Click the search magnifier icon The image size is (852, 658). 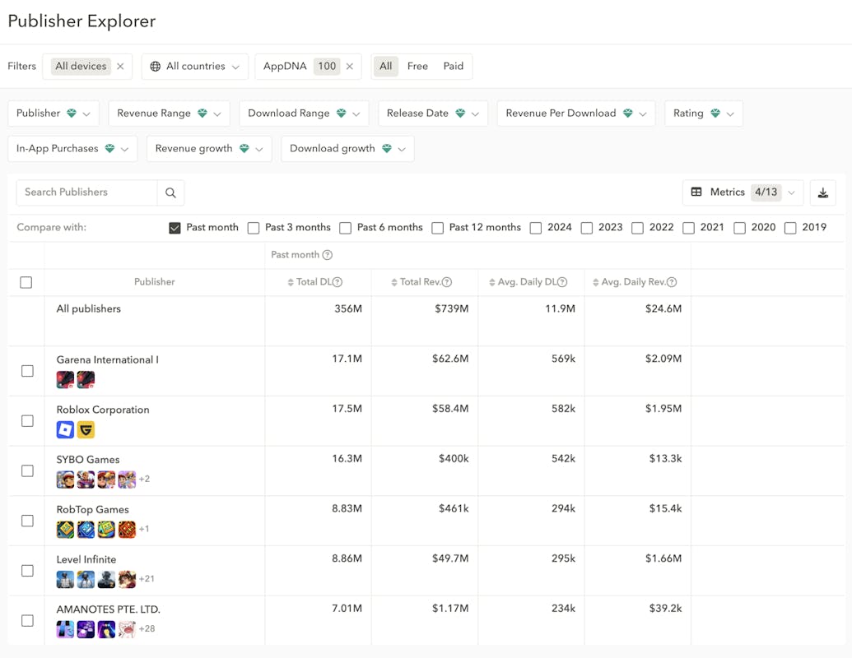click(170, 192)
